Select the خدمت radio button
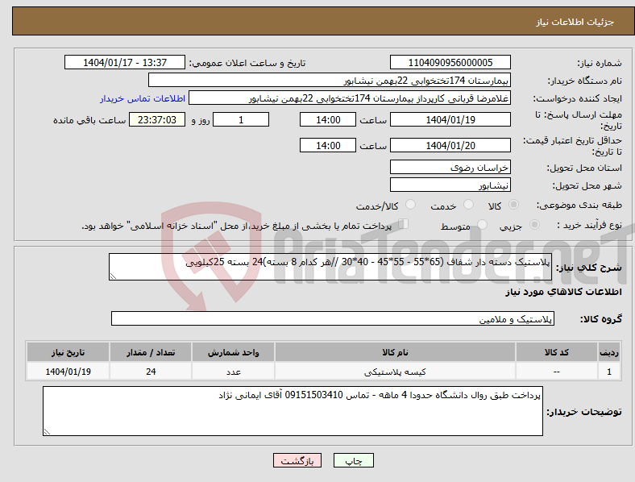This screenshot has height=482, width=635. 468,205
